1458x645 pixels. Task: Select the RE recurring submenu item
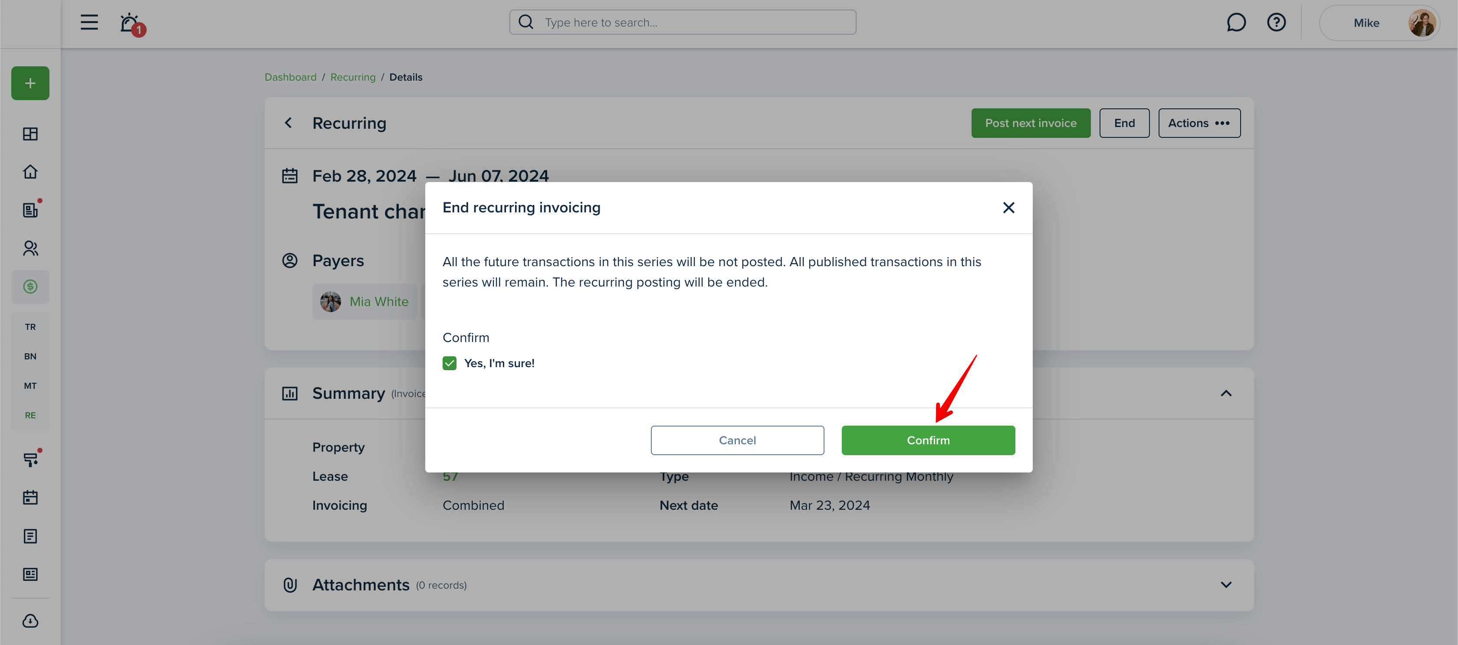click(30, 415)
